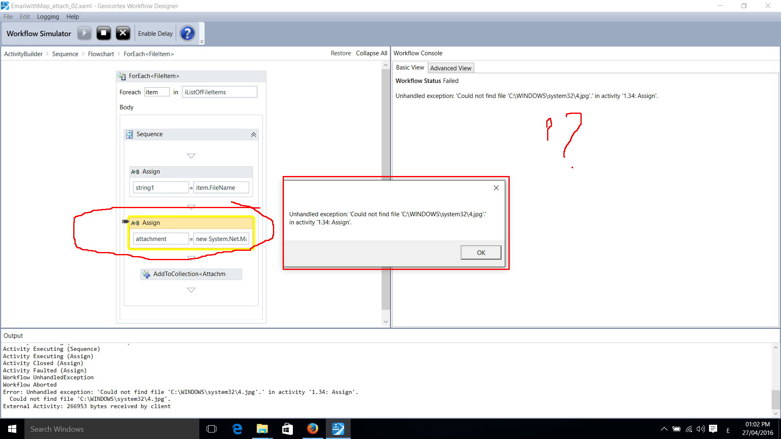The height and width of the screenshot is (439, 781).
Task: Open Windows Store from taskbar
Action: pyautogui.click(x=288, y=429)
